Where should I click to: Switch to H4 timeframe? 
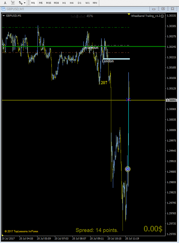pos(72,3)
